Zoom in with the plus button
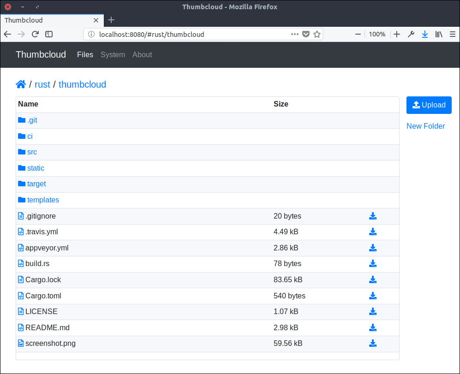This screenshot has height=374, width=460. pos(397,34)
